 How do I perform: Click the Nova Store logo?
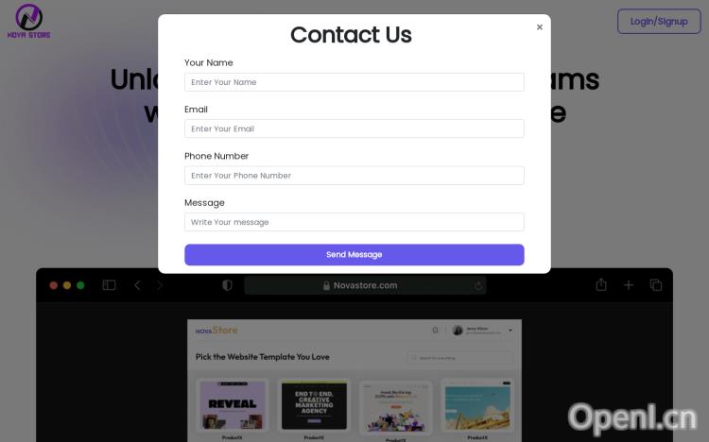29,21
